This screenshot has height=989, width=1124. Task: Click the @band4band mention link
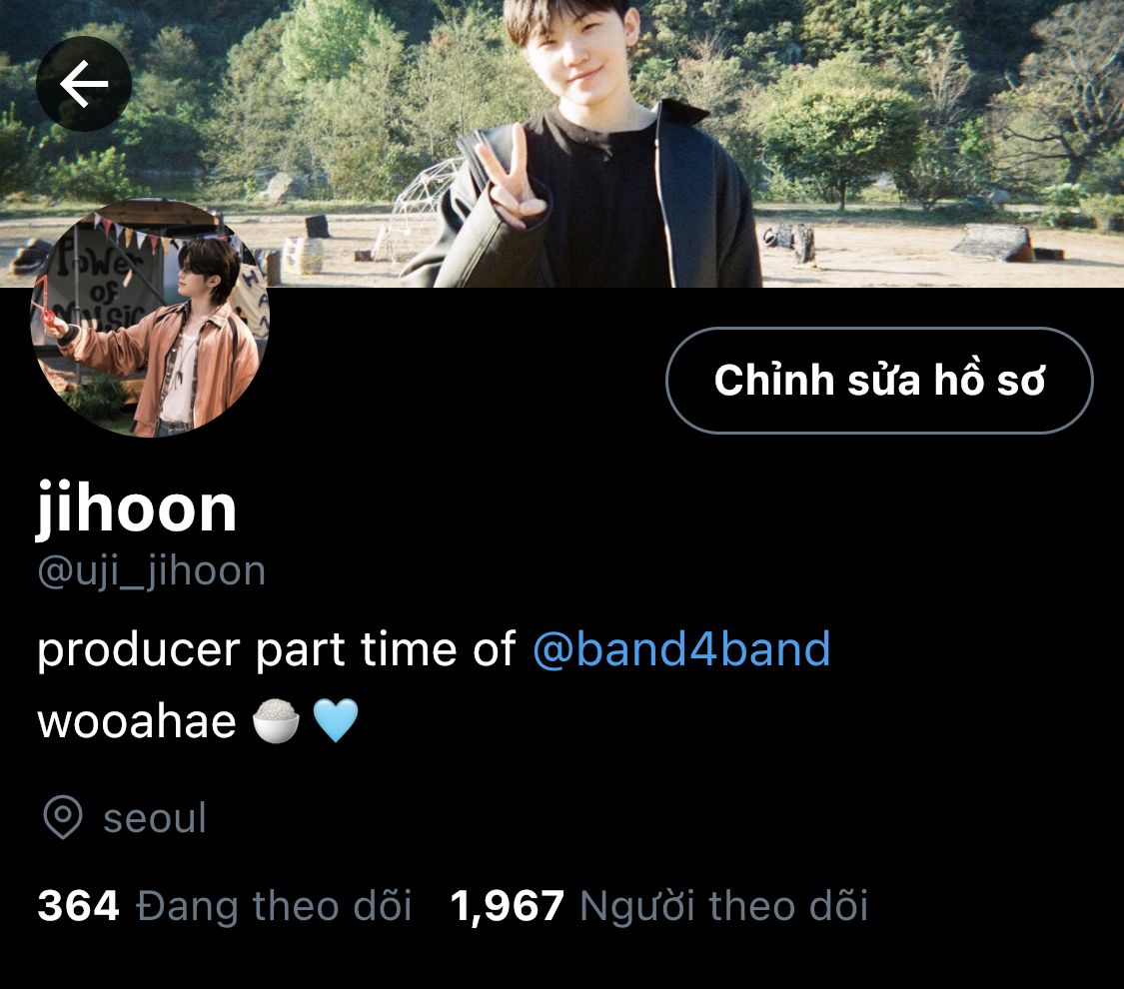pyautogui.click(x=681, y=649)
